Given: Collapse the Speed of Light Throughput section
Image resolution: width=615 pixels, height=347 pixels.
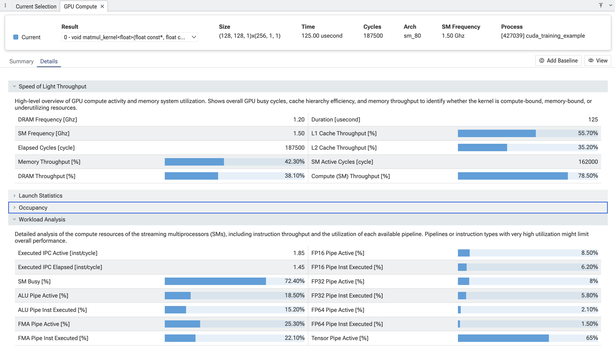Looking at the screenshot, I should (308, 86).
